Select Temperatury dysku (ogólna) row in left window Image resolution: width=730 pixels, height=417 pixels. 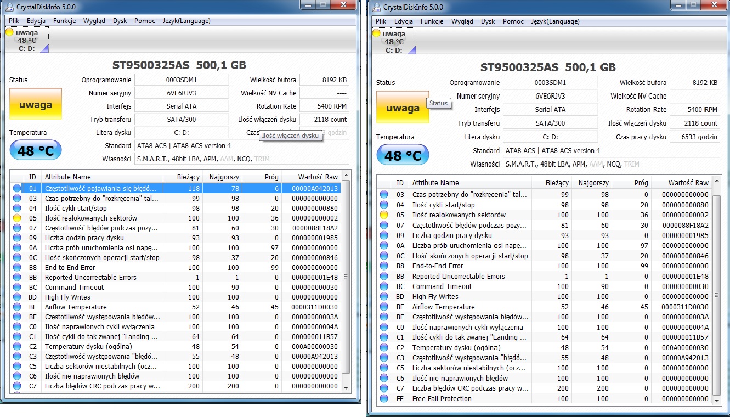[x=176, y=346]
